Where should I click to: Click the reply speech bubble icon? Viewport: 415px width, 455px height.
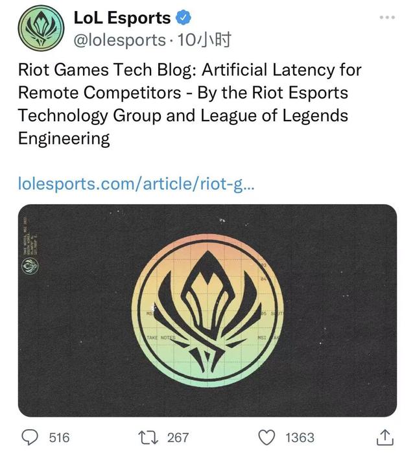(30, 437)
